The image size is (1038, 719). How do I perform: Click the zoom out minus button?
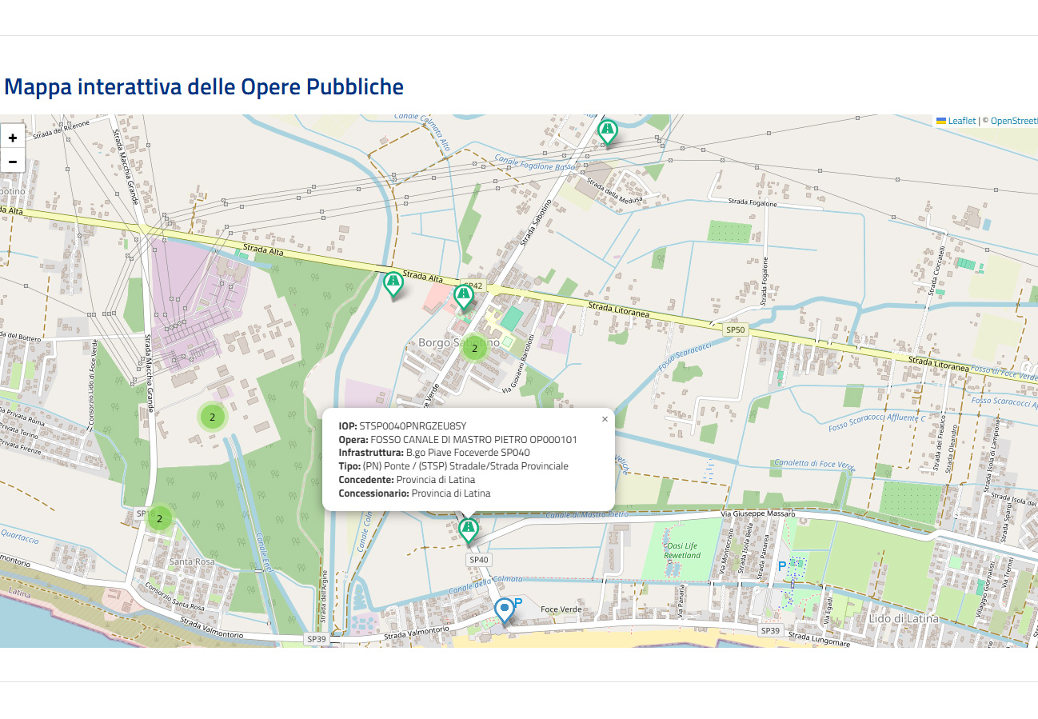click(13, 162)
